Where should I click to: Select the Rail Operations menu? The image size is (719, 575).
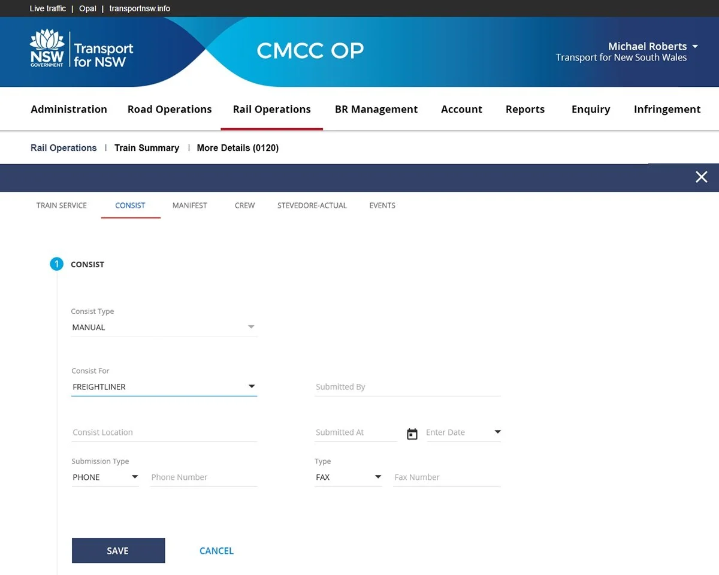[272, 109]
